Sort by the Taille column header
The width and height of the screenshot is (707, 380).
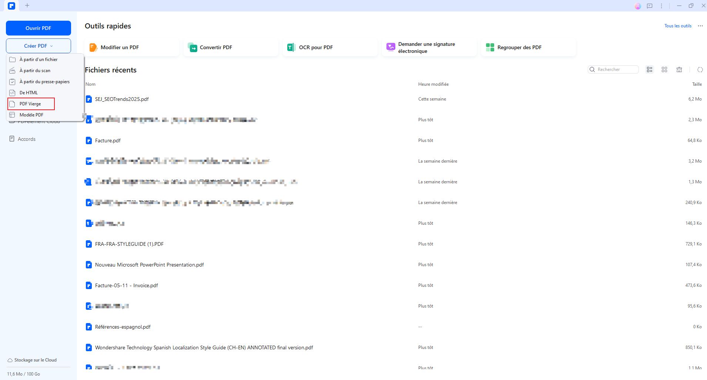point(697,84)
